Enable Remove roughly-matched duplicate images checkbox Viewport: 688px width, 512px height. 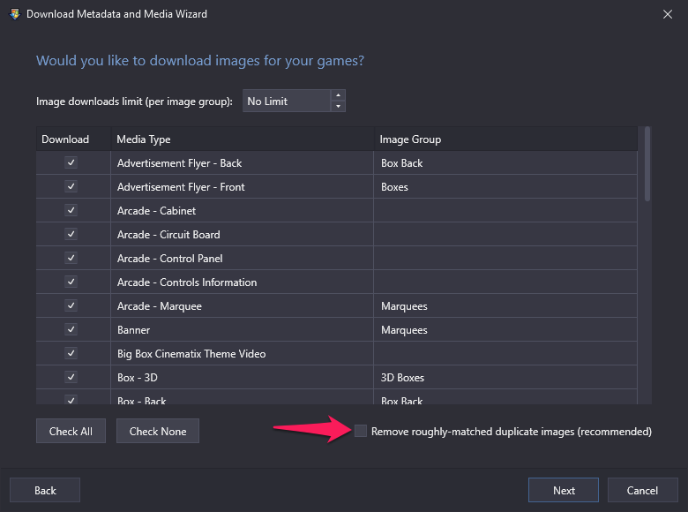tap(360, 431)
